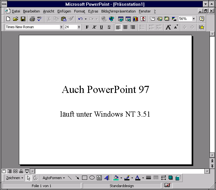The image size is (216, 190).
Task: Select the Arrow drawing tool
Action: coord(77,178)
